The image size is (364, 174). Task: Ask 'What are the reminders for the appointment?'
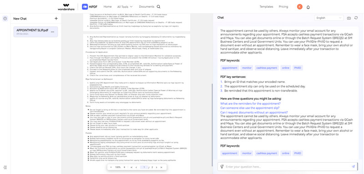pos(251,103)
